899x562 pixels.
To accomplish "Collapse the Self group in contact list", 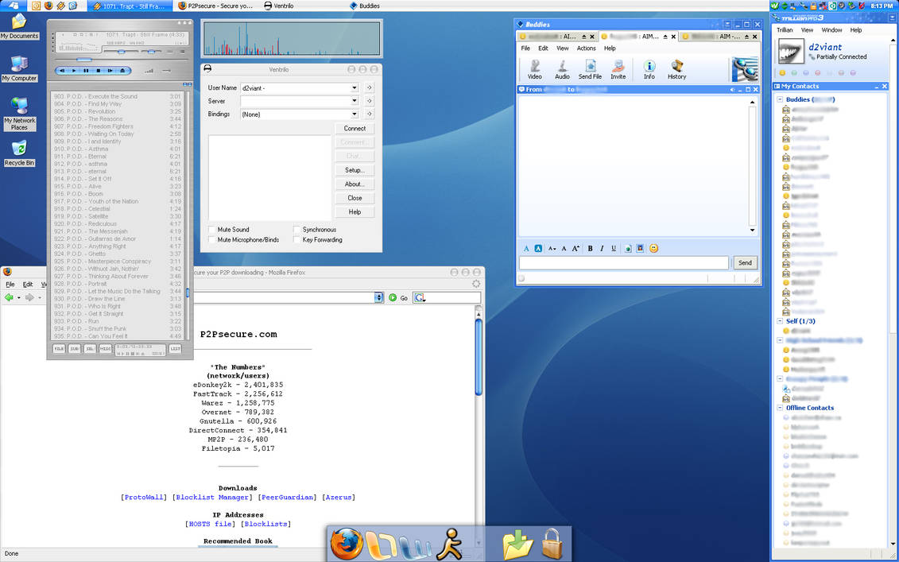I will click(x=780, y=321).
